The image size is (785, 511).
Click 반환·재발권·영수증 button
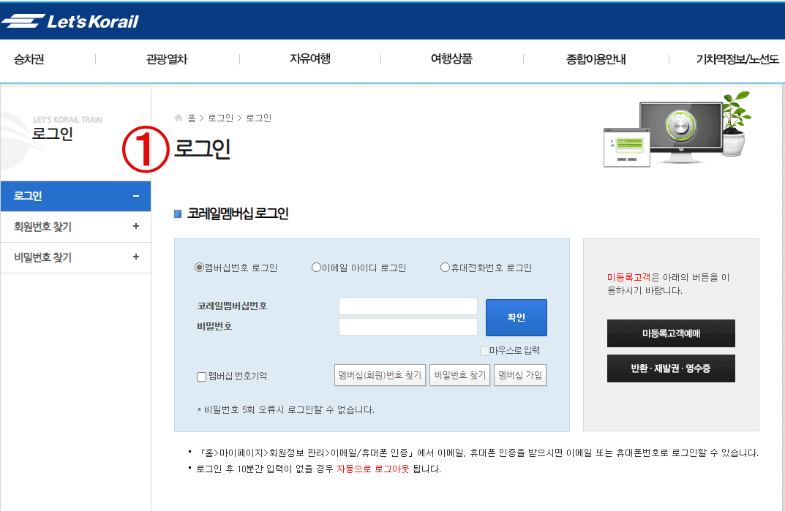tap(671, 368)
